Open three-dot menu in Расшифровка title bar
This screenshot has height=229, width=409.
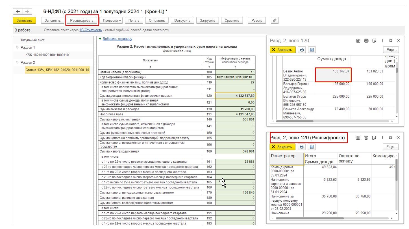(x=383, y=138)
